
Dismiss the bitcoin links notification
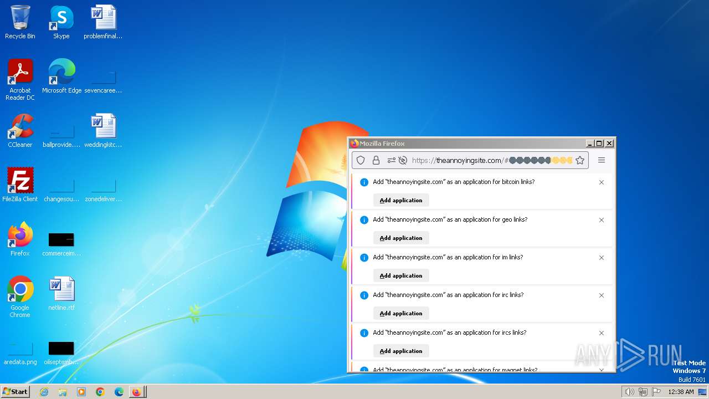pos(602,182)
